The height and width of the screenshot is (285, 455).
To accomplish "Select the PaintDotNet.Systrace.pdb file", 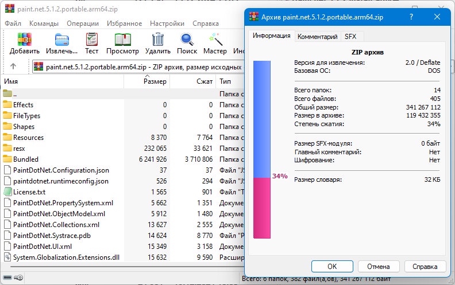I will (52, 236).
